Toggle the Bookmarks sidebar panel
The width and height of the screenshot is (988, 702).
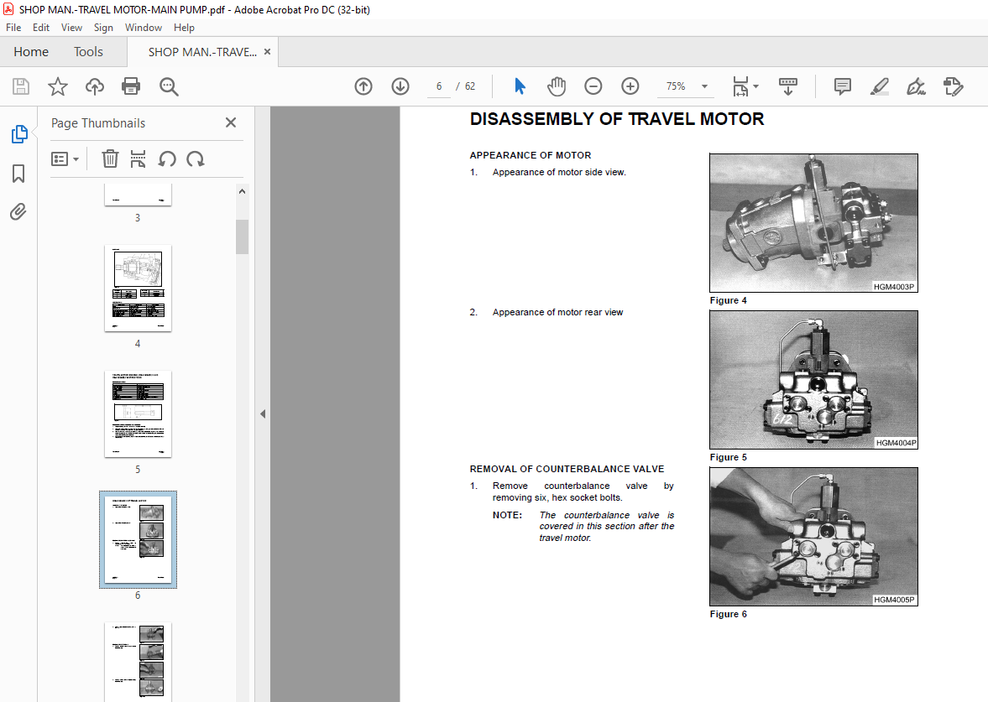click(18, 174)
